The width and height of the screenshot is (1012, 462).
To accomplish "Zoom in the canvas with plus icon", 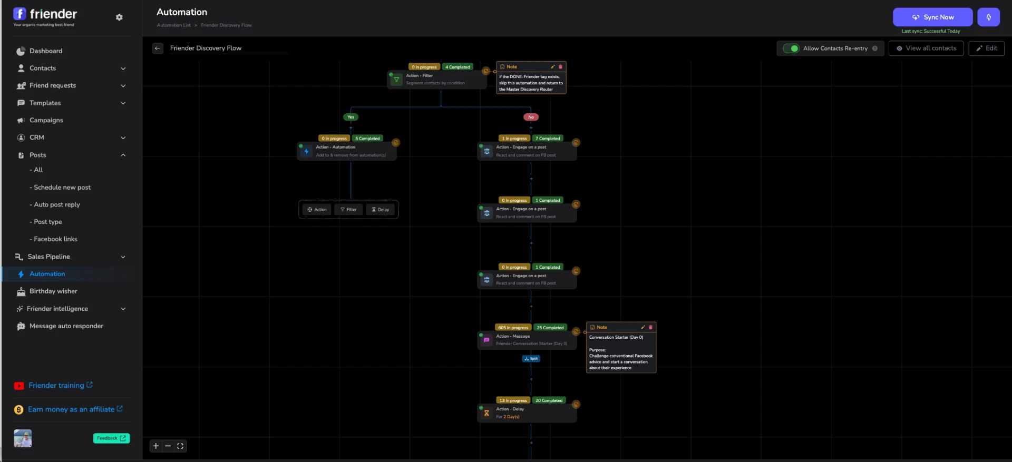I will pos(156,446).
